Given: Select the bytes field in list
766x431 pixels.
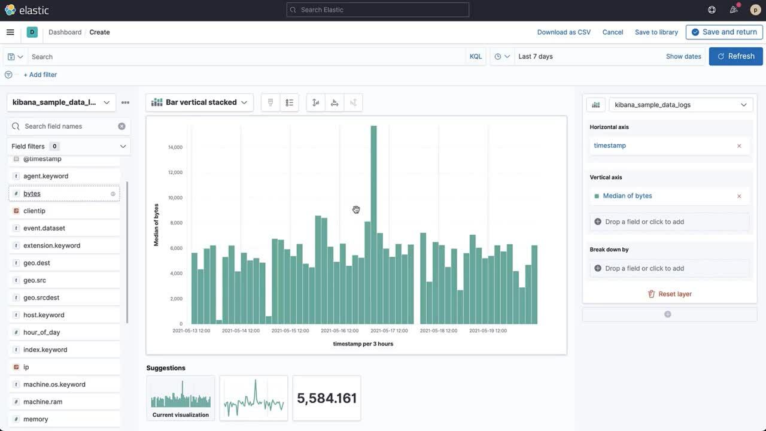Looking at the screenshot, I should tap(32, 193).
